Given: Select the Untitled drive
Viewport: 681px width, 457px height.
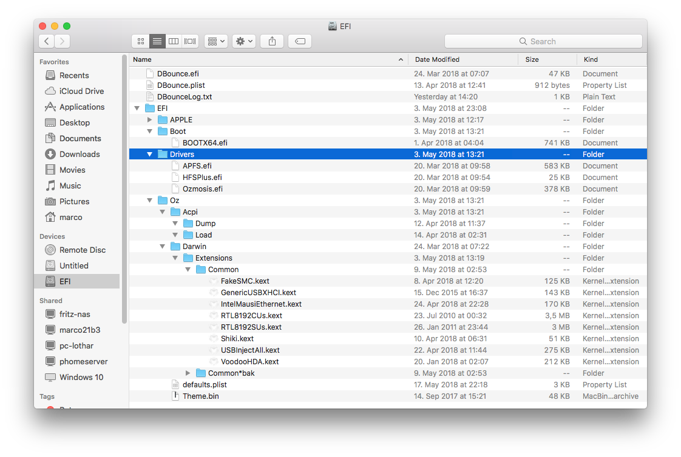Looking at the screenshot, I should click(66, 266).
